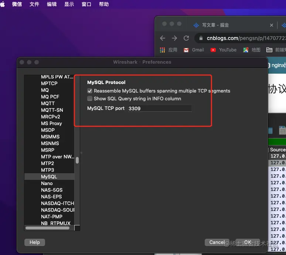Click the protocol list vertical scrollbar thumb
This screenshot has width=286, height=255.
(77, 160)
